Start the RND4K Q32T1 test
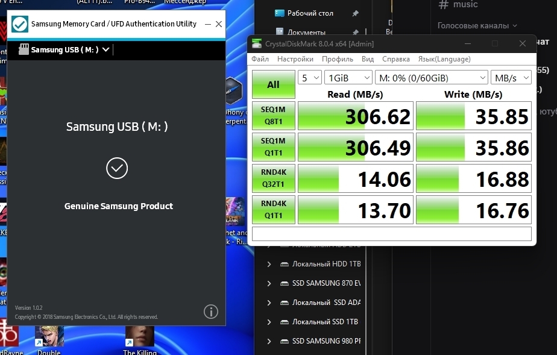This screenshot has width=557, height=355. coord(273,178)
